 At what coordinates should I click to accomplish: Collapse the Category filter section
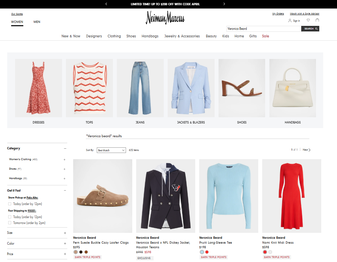click(65, 148)
